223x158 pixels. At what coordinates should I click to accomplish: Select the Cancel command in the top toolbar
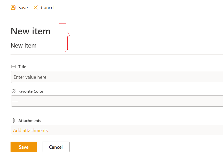[43, 8]
